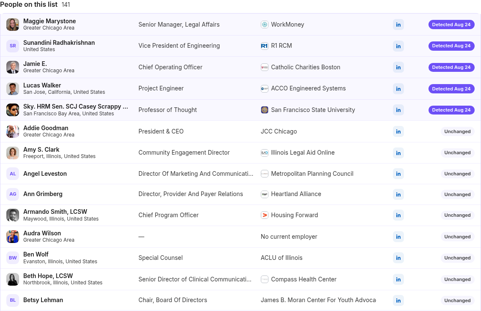Click Detected Aug 24 badge in Professor of Thought row
The height and width of the screenshot is (311, 481).
click(451, 110)
